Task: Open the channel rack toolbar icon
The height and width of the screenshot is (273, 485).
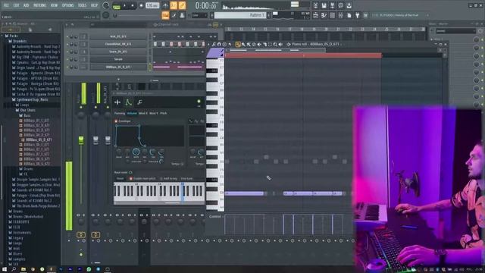Action: point(332,15)
